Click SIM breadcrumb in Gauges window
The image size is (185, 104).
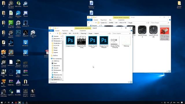point(116,23)
